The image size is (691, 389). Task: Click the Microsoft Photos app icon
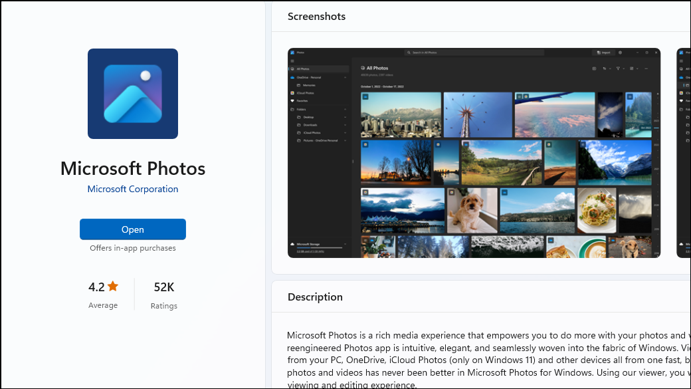click(133, 94)
